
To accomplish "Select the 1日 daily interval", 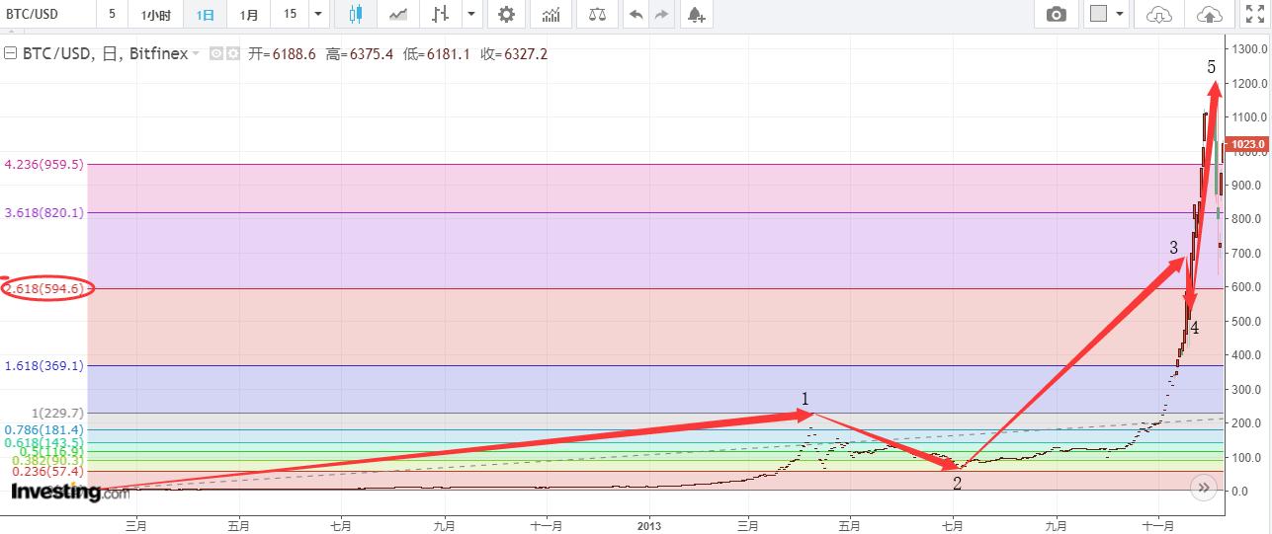I will (x=205, y=14).
